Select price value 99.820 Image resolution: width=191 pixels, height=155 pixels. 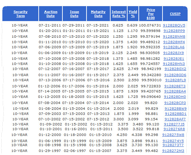tap(151, 103)
